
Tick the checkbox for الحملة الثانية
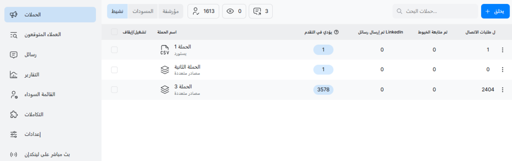pyautogui.click(x=114, y=70)
